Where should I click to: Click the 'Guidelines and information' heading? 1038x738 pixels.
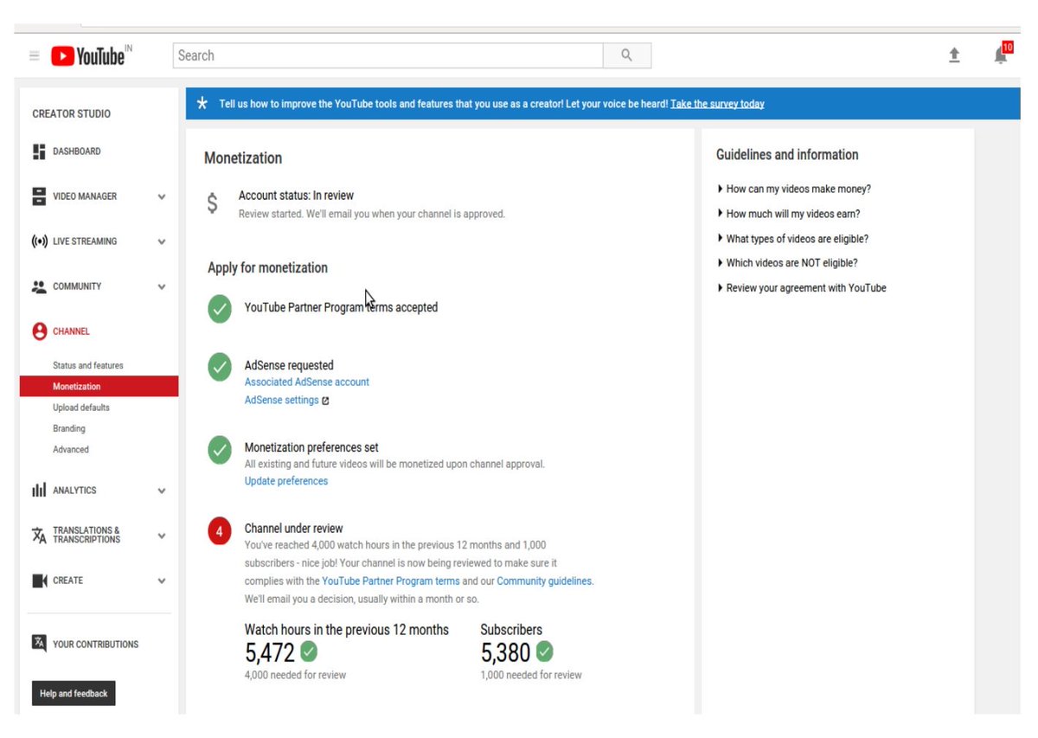(x=787, y=155)
